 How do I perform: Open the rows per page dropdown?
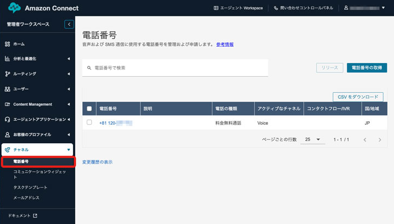tap(313, 139)
